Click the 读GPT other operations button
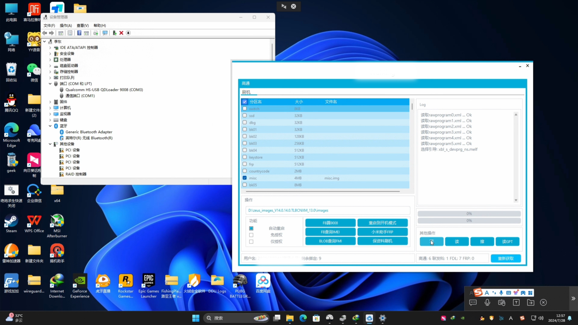The image size is (578, 325). [507, 242]
